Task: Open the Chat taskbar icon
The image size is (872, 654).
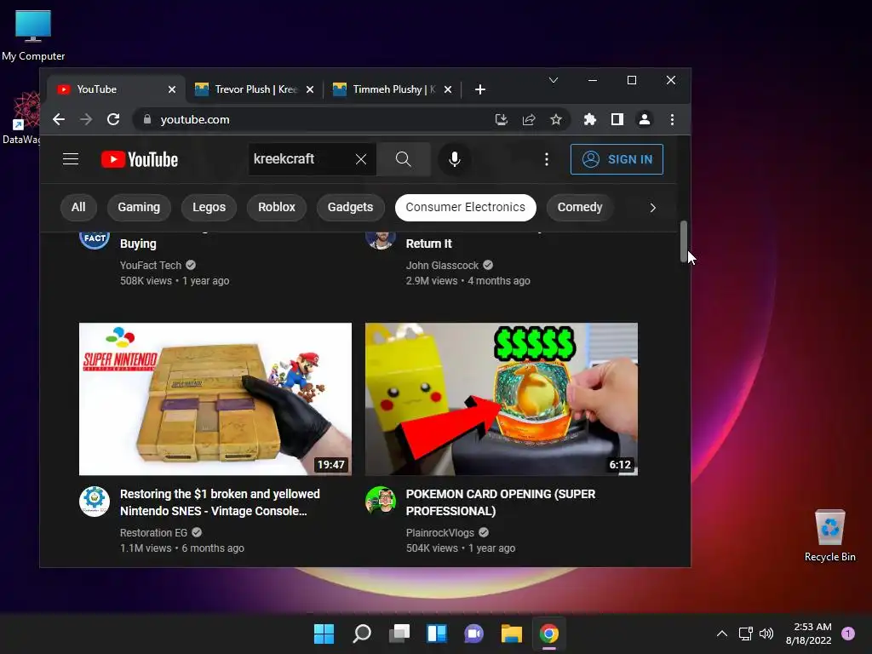Action: pyautogui.click(x=473, y=634)
